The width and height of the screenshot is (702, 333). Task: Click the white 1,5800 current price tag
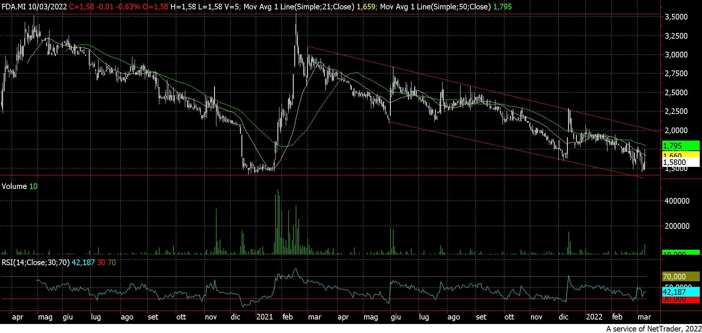681,162
